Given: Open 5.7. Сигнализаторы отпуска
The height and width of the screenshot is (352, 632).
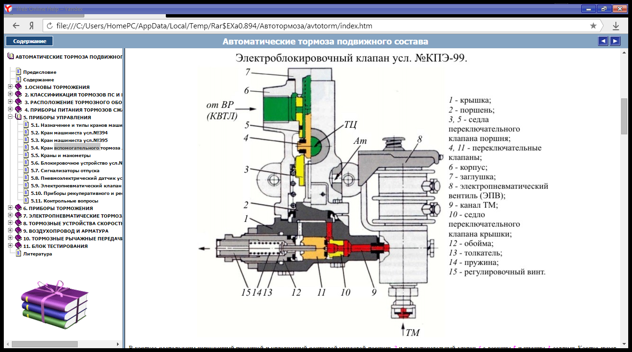Looking at the screenshot, I should [65, 170].
